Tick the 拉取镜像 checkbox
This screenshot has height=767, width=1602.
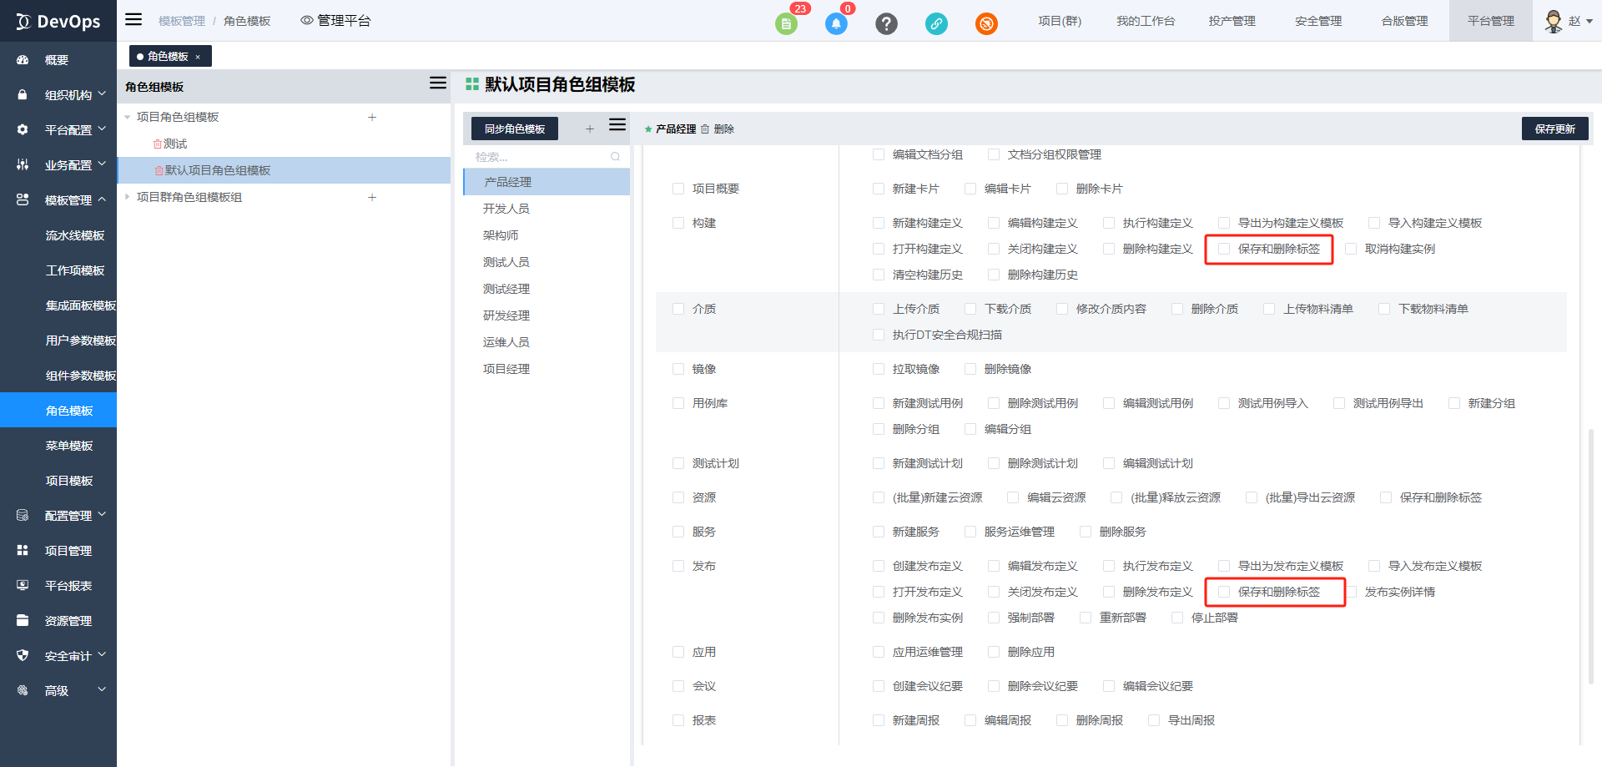point(879,369)
